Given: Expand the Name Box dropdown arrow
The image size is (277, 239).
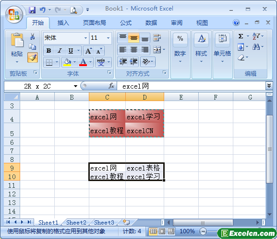Looking at the screenshot, I should (x=75, y=86).
